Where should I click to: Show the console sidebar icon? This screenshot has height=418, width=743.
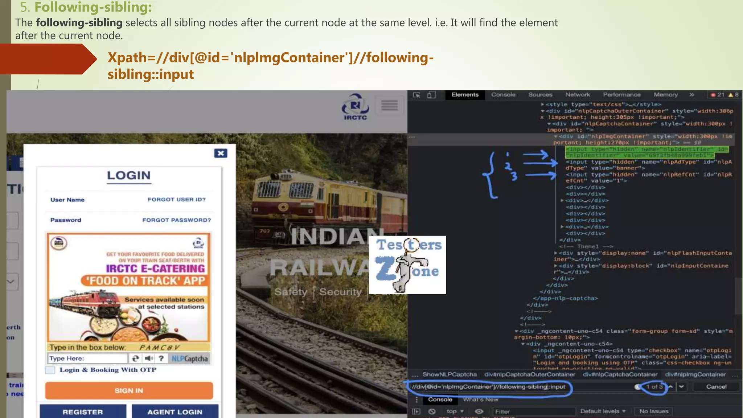pos(416,411)
